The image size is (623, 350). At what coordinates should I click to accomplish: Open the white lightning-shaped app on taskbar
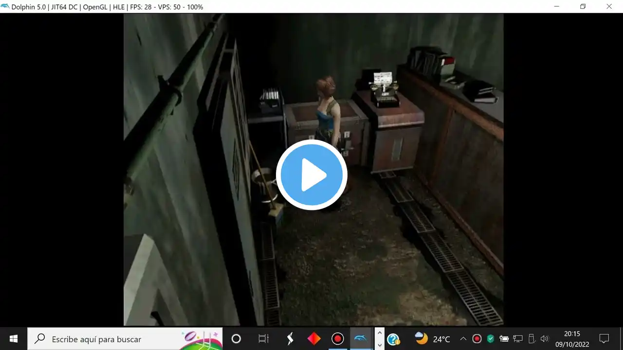point(290,339)
